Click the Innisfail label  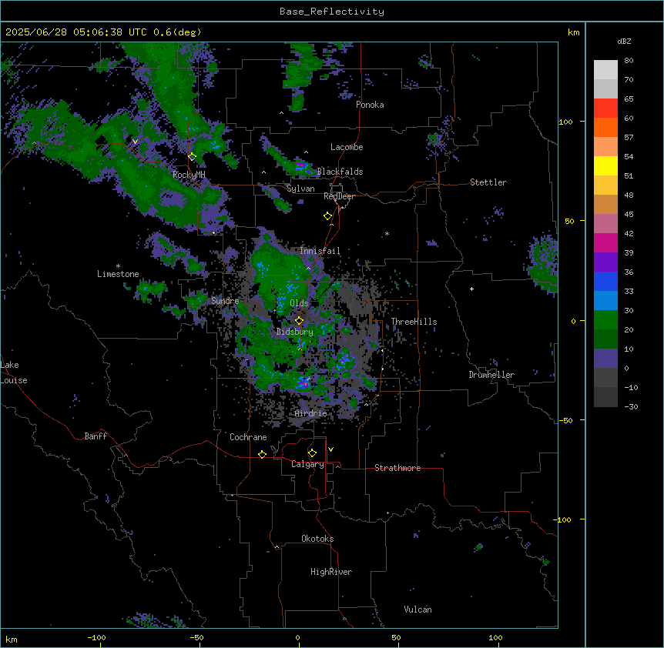(x=320, y=251)
